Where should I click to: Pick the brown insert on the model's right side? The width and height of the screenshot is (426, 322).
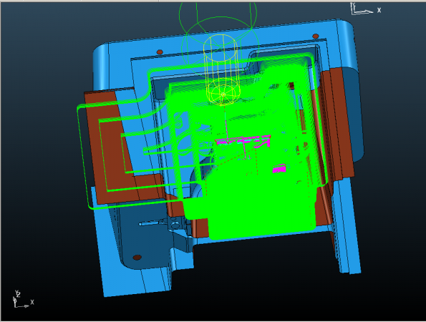[x=337, y=124]
